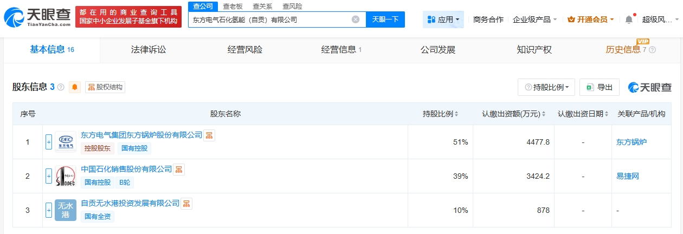Expand row 3 shareholder with plus button

49,210
